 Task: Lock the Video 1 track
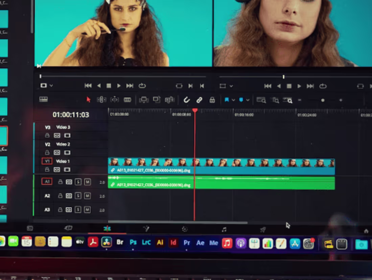47,169
